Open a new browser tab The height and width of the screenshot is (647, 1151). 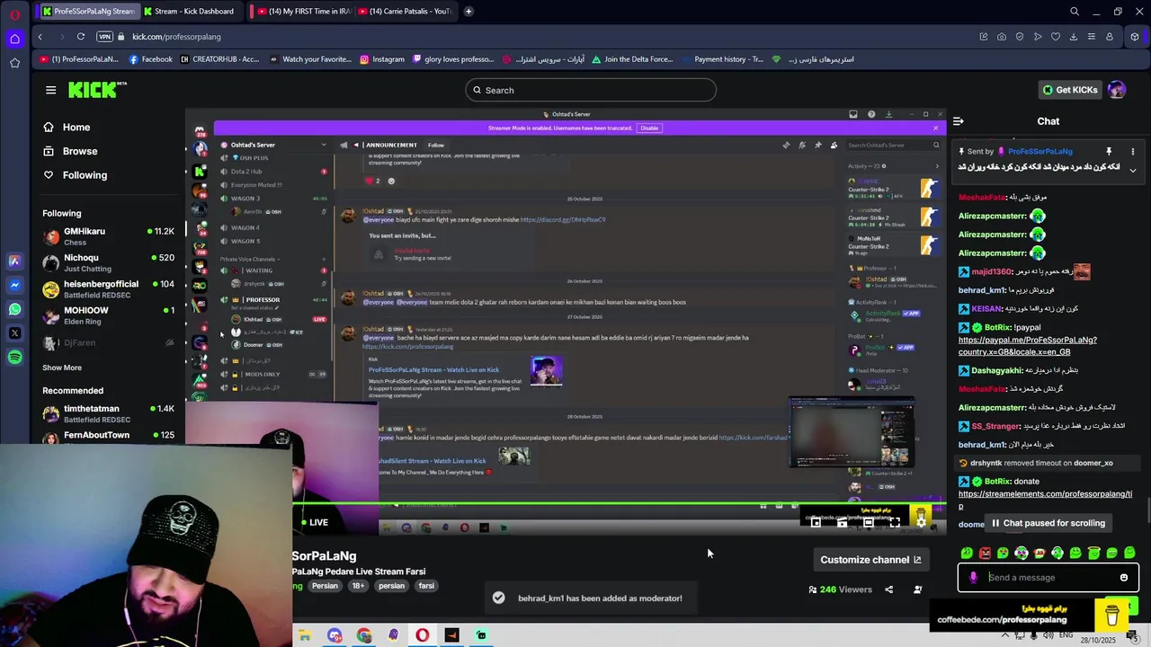(468, 11)
